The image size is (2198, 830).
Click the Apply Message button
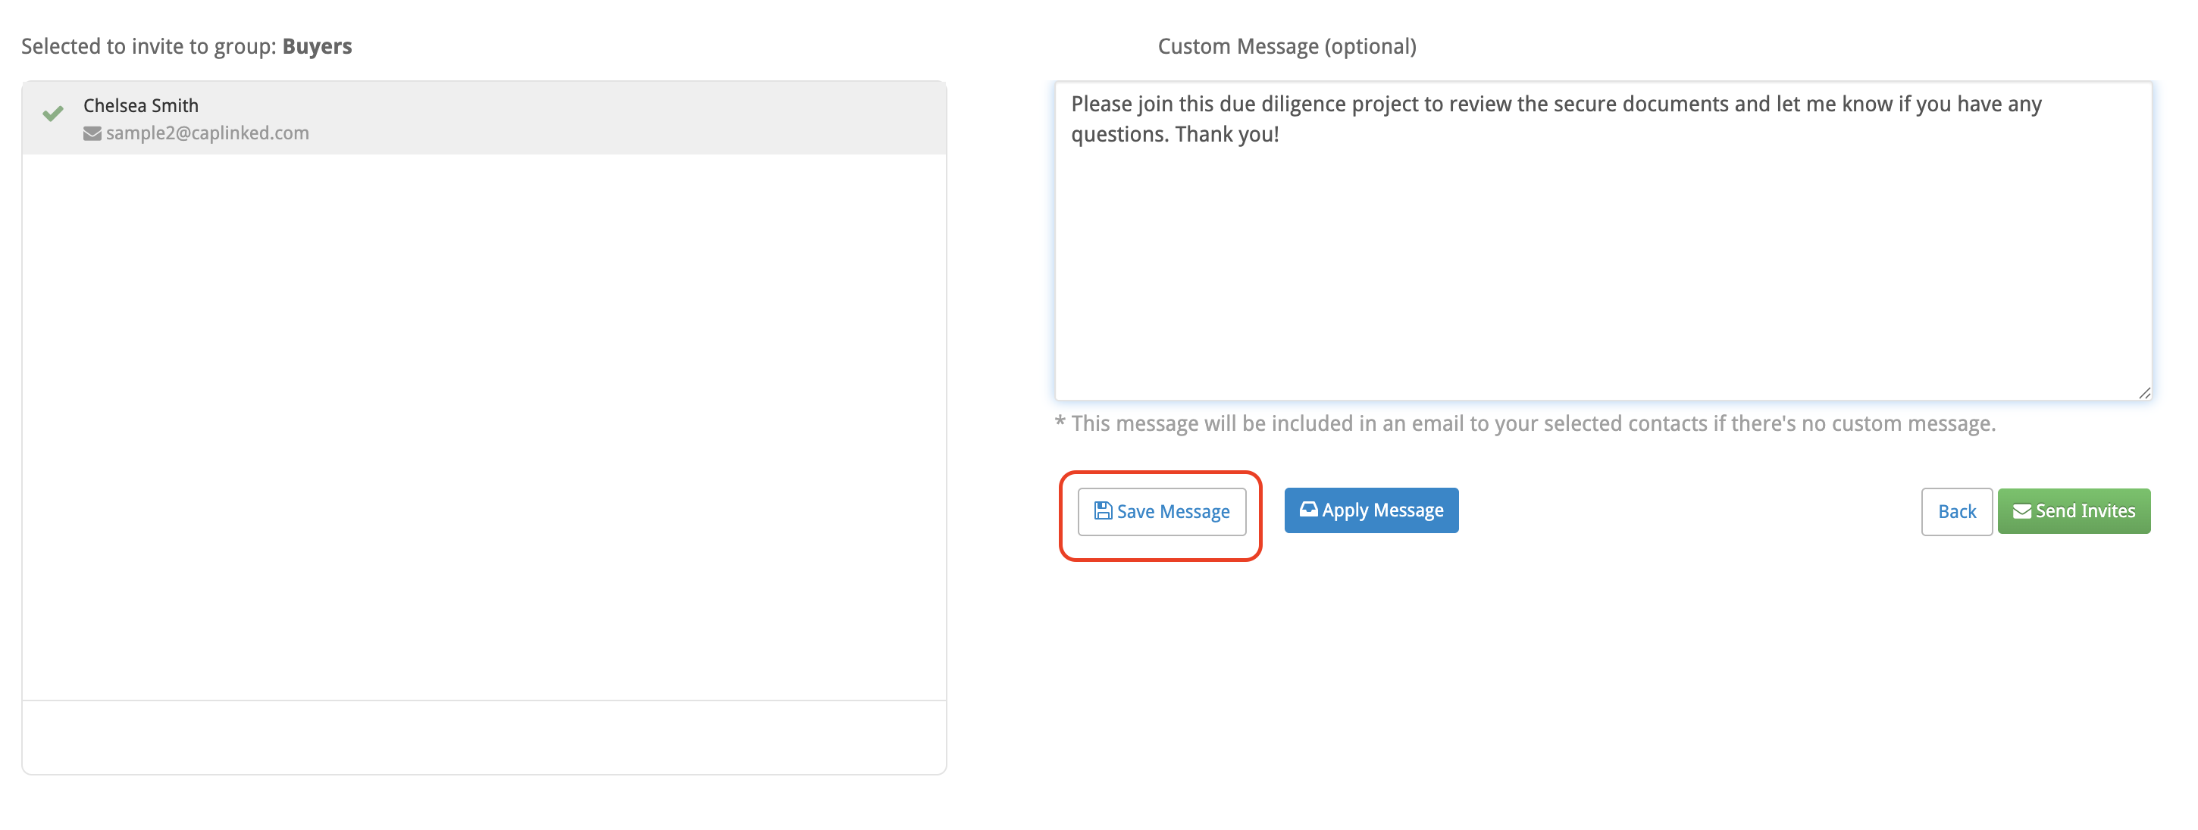point(1370,510)
